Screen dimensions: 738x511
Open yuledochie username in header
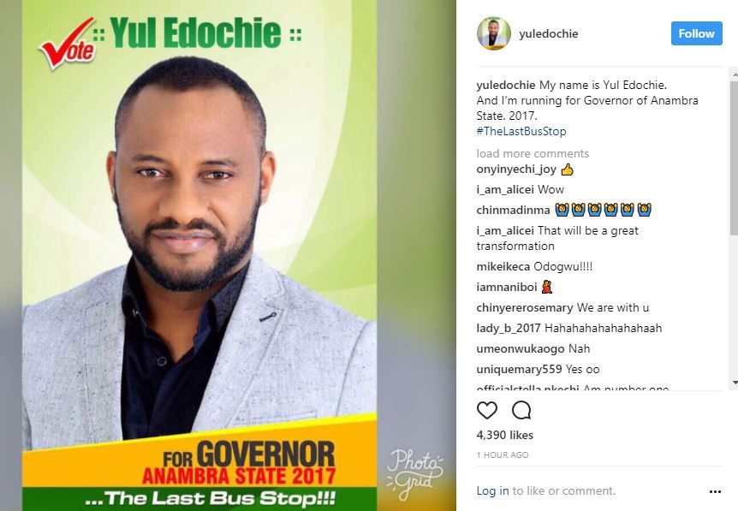coord(548,33)
